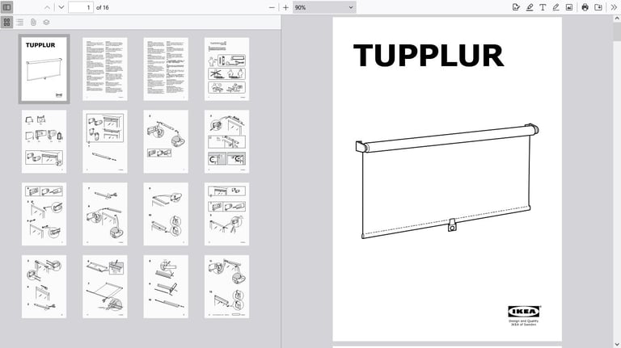
Task: Open the page 8 thumbnail
Action: pyautogui.click(x=227, y=141)
